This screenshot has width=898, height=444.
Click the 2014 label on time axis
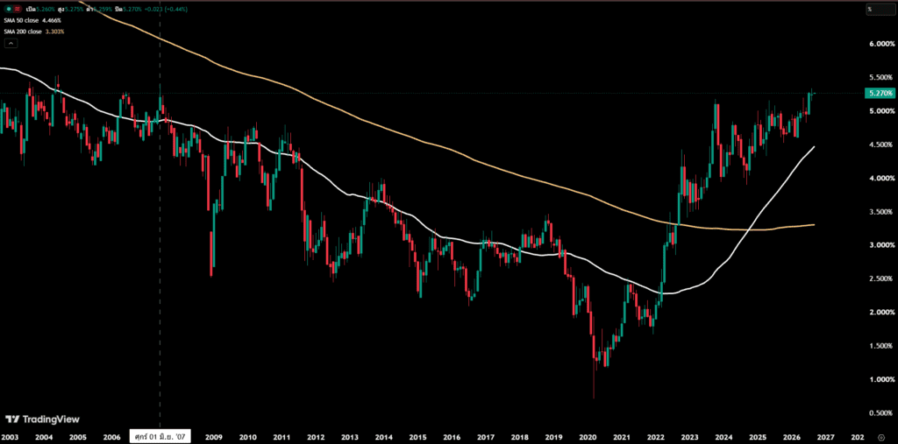coord(384,437)
